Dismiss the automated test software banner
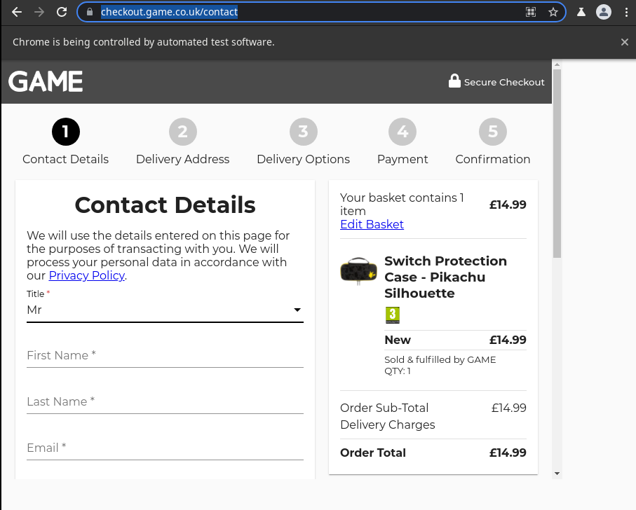 pos(625,42)
